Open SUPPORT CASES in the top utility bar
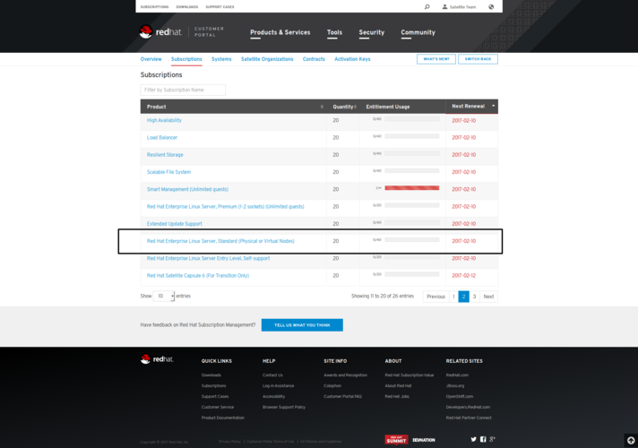This screenshot has width=638, height=448. [220, 7]
